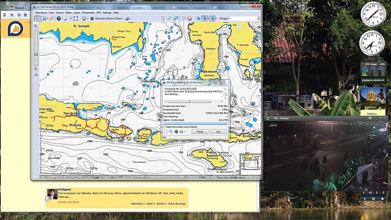Open the Placemarks menu
Screen dimensions: 391x220
(88, 13)
